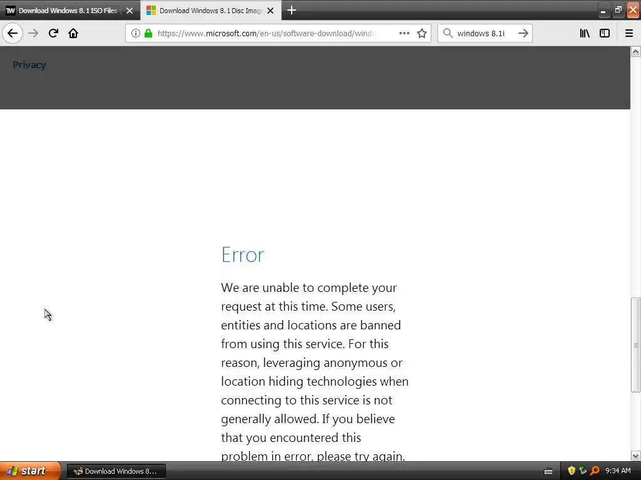Select the Download Windows 8.1 Disc Image tab

coord(211,10)
